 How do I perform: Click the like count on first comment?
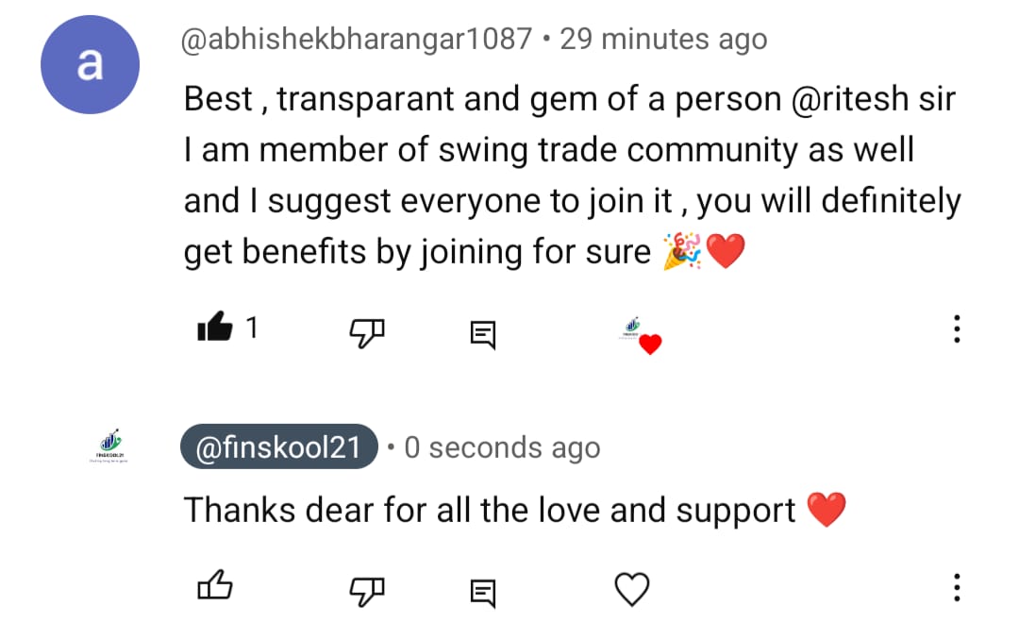pos(251,328)
